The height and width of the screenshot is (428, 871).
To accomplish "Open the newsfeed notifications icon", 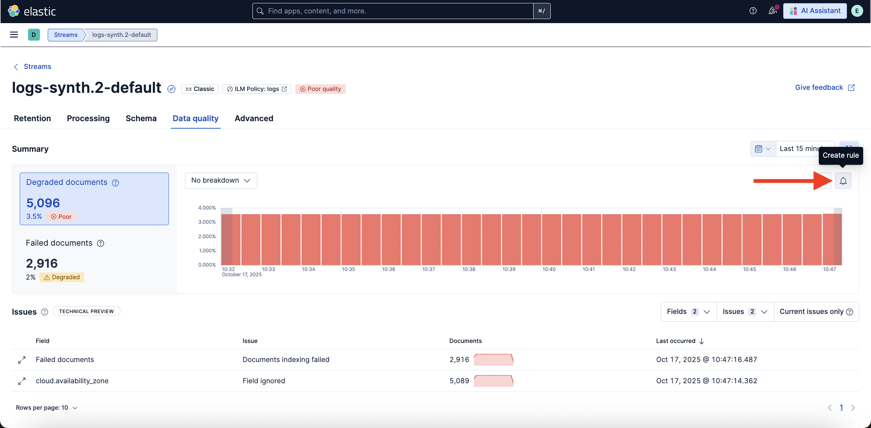I will coord(773,11).
